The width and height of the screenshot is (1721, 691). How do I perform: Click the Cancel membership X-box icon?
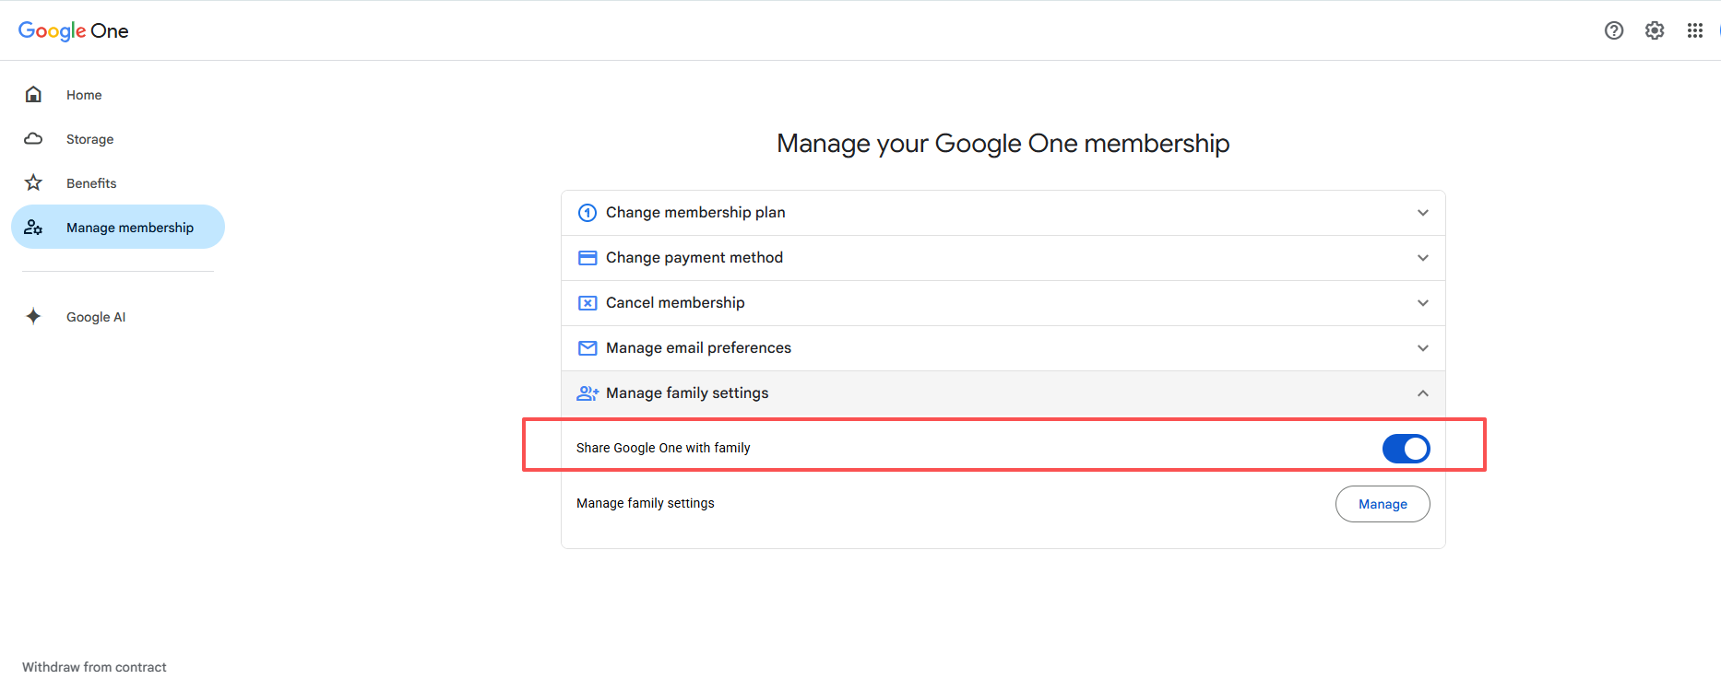click(588, 303)
